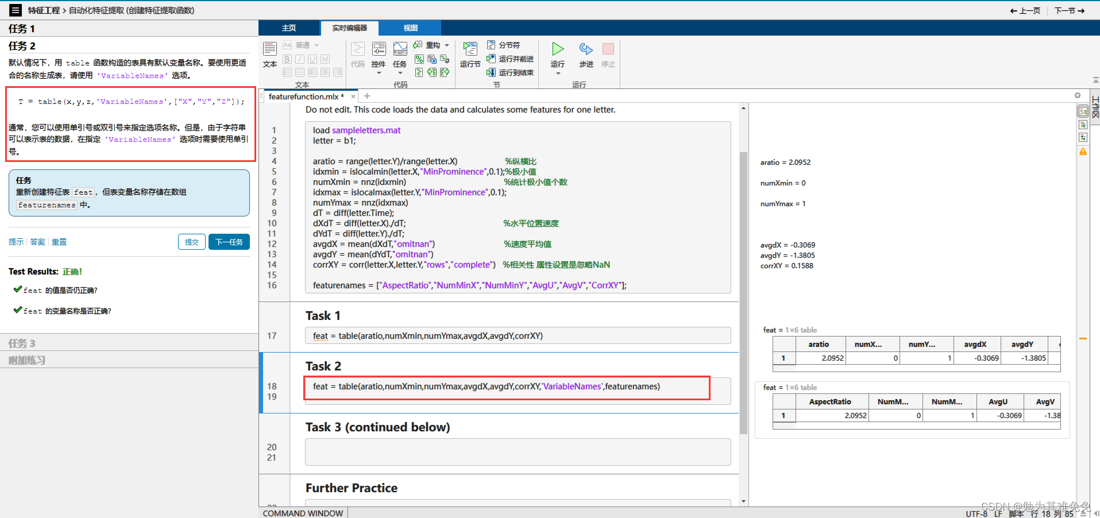Viewport: 1100px width, 518px height.
Task: Click 运行到结束 run to end
Action: pyautogui.click(x=510, y=72)
